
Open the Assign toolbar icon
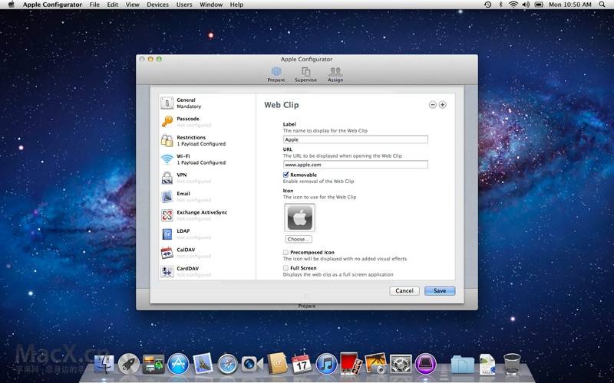[x=335, y=74]
